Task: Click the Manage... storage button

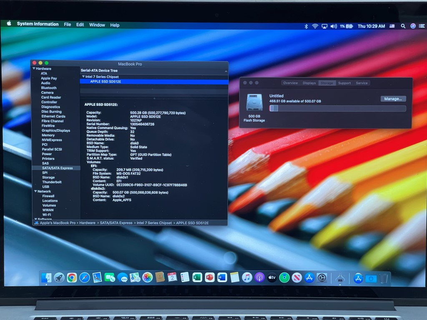Action: (x=393, y=99)
